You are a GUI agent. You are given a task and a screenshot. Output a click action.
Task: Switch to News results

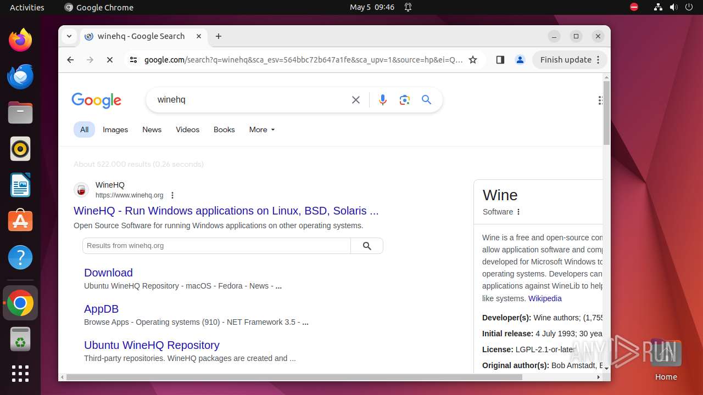click(152, 129)
